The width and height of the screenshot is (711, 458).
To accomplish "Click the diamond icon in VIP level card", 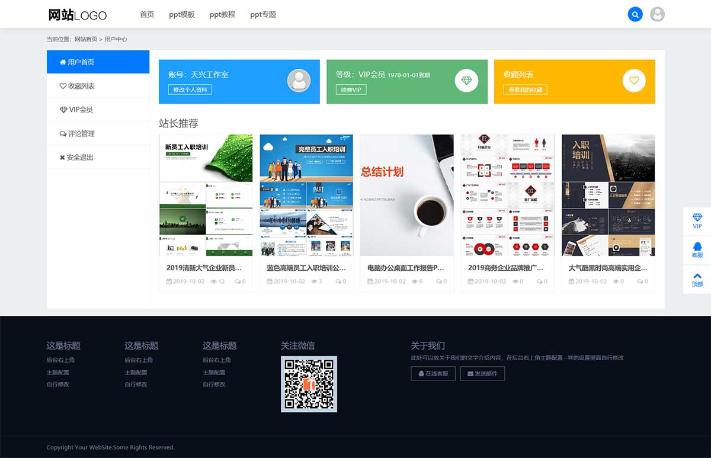I will pyautogui.click(x=466, y=81).
